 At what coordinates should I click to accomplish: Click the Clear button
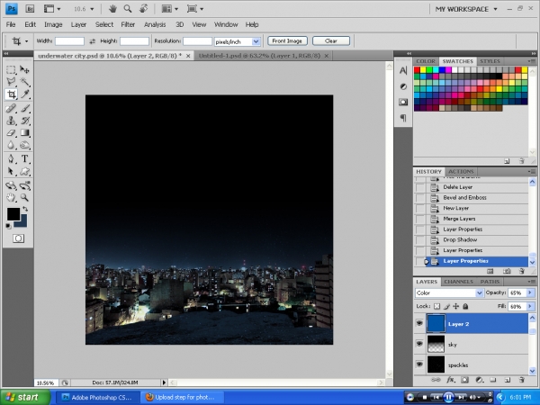331,41
